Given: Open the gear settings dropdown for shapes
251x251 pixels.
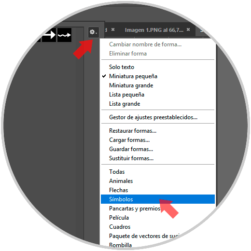Looking at the screenshot, I should 94,32.
